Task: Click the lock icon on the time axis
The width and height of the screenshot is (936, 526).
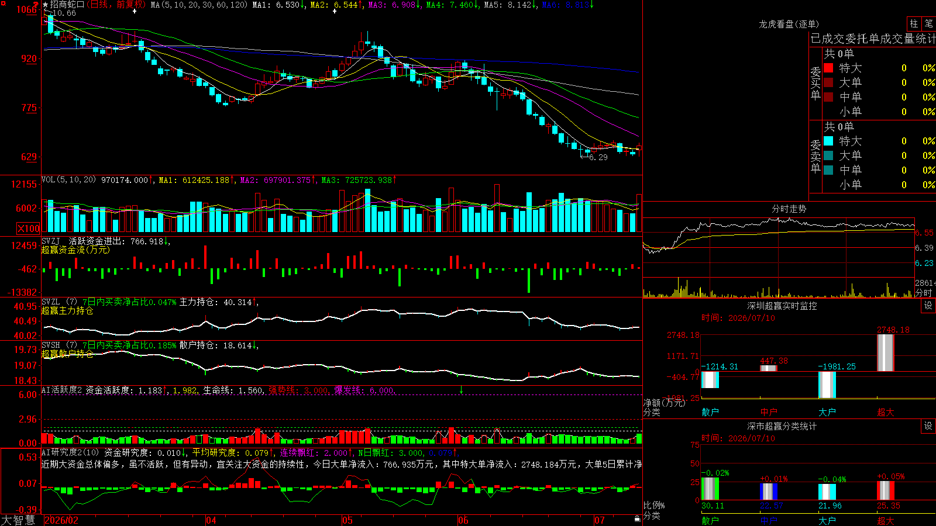Action: pyautogui.click(x=638, y=519)
